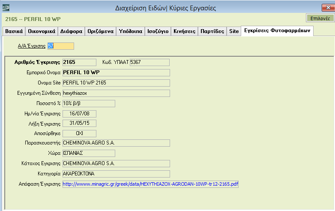The image size is (335, 211).
Task: Click the Αριθμός Έγκρισης bold label
Action: point(37,62)
